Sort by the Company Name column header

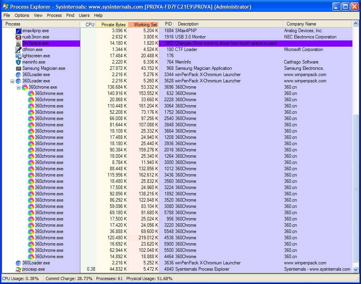(317, 24)
